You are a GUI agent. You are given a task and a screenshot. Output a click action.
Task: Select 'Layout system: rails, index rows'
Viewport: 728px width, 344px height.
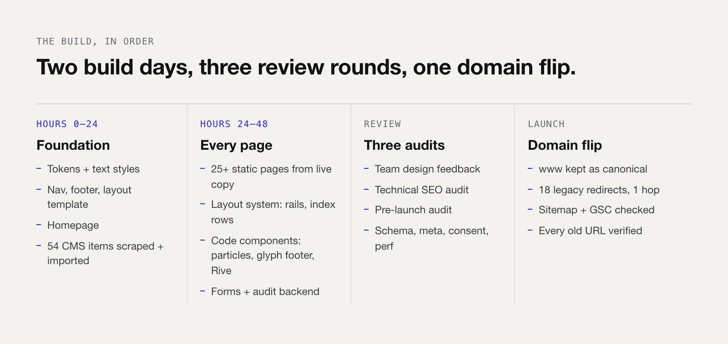pos(273,212)
